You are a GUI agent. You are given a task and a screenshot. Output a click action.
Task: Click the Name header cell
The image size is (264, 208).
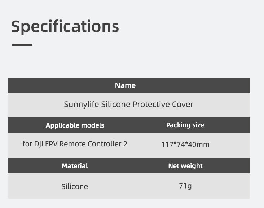tap(125, 85)
